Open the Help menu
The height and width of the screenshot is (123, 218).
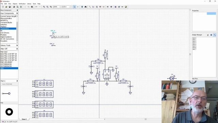pyautogui.click(x=39, y=4)
